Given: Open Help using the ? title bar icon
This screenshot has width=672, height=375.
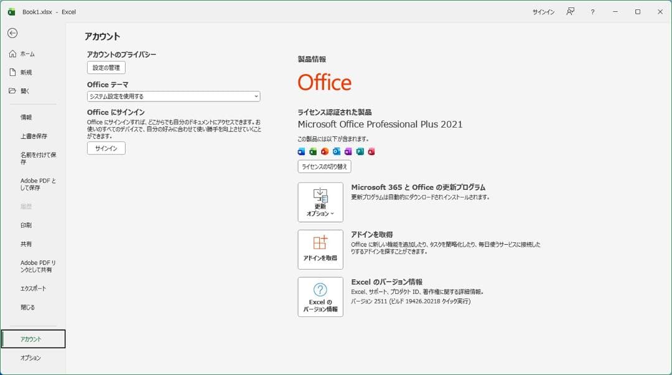Looking at the screenshot, I should (592, 12).
